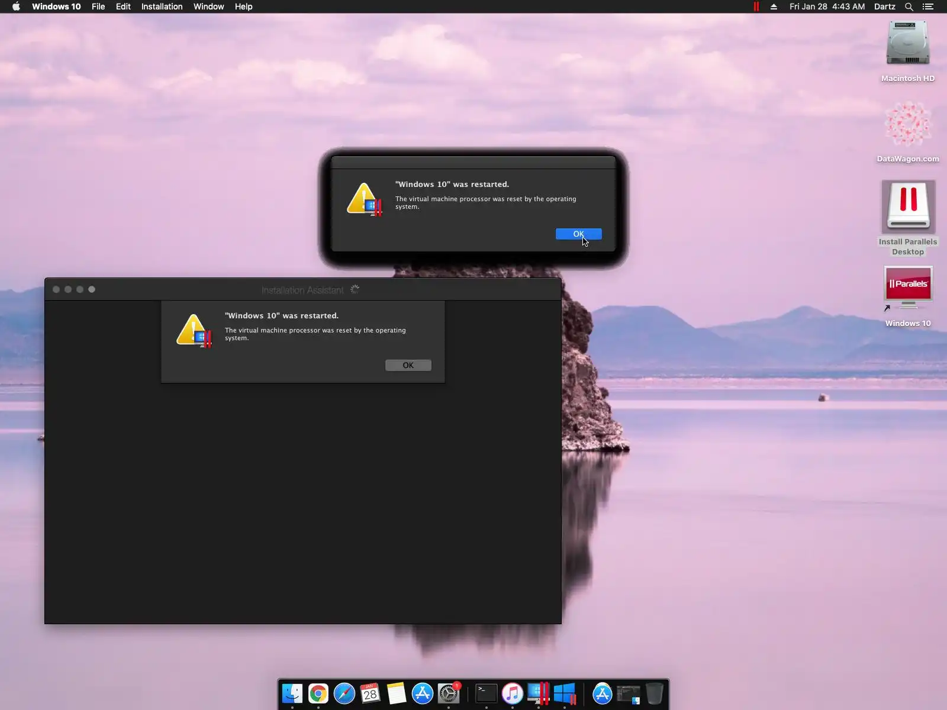Open the Installation menu

tap(162, 7)
